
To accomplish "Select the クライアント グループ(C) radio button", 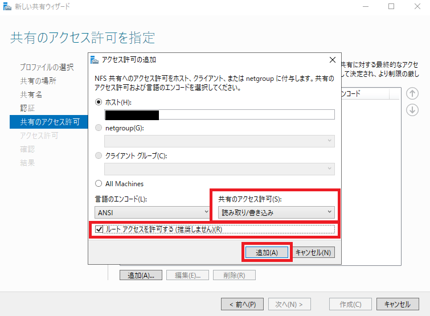I will (100, 155).
